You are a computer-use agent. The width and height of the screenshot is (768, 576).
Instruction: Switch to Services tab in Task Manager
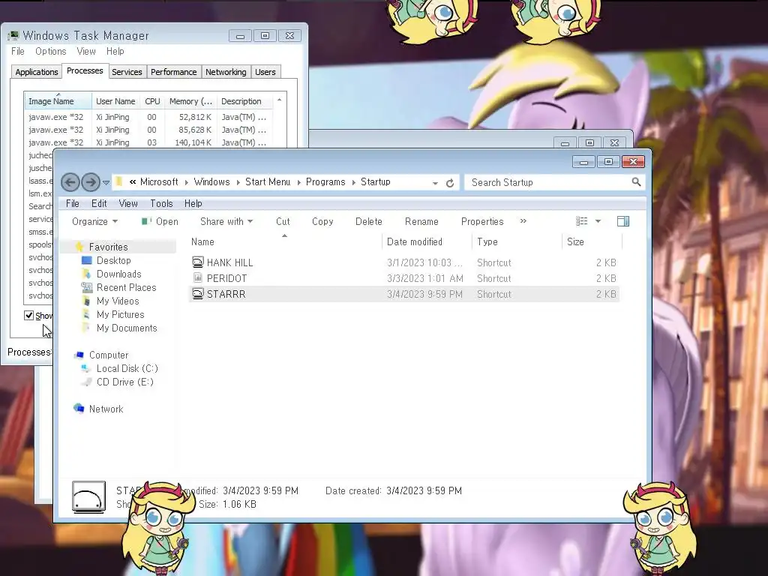tap(127, 72)
